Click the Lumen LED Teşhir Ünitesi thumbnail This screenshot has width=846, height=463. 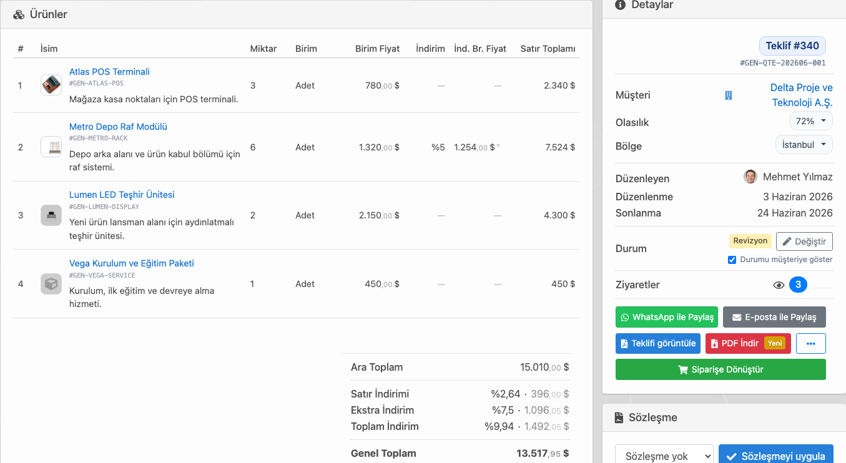(51, 215)
